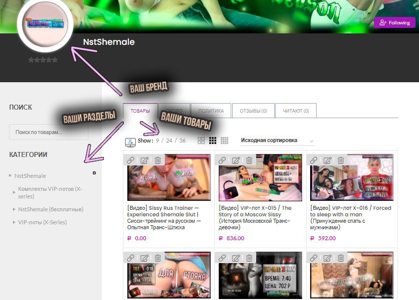Click the copy link icon on the 836.00 product

point(222,160)
